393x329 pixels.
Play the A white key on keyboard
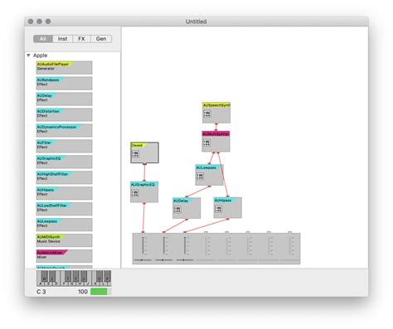[x=41, y=283]
